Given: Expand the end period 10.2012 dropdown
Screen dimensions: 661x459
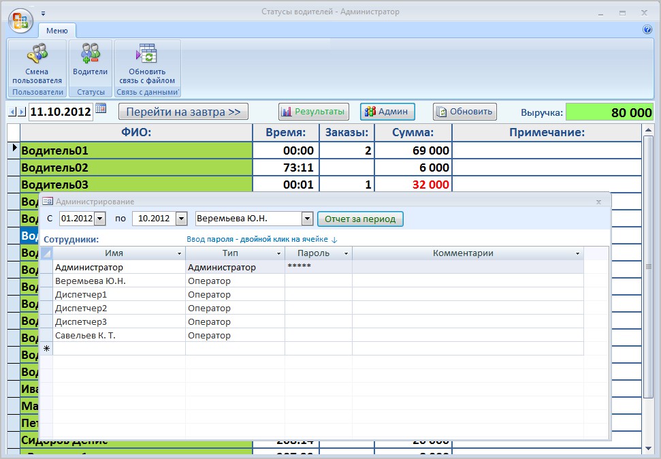Looking at the screenshot, I should click(181, 219).
